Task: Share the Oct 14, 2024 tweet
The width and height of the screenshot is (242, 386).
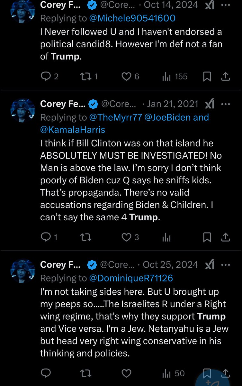Action: pyautogui.click(x=226, y=77)
